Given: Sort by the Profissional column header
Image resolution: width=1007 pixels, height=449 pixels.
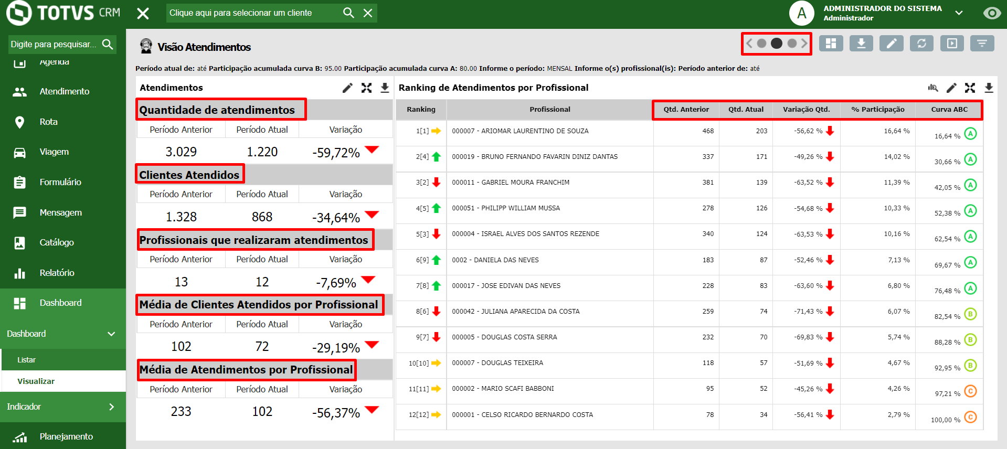Looking at the screenshot, I should pos(549,110).
